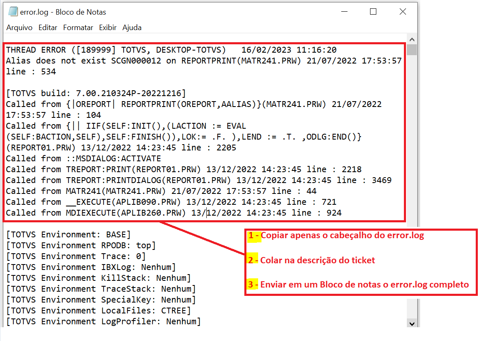Image resolution: width=482 pixels, height=341 pixels.
Task: Open the Editar menu
Action: pos(48,28)
